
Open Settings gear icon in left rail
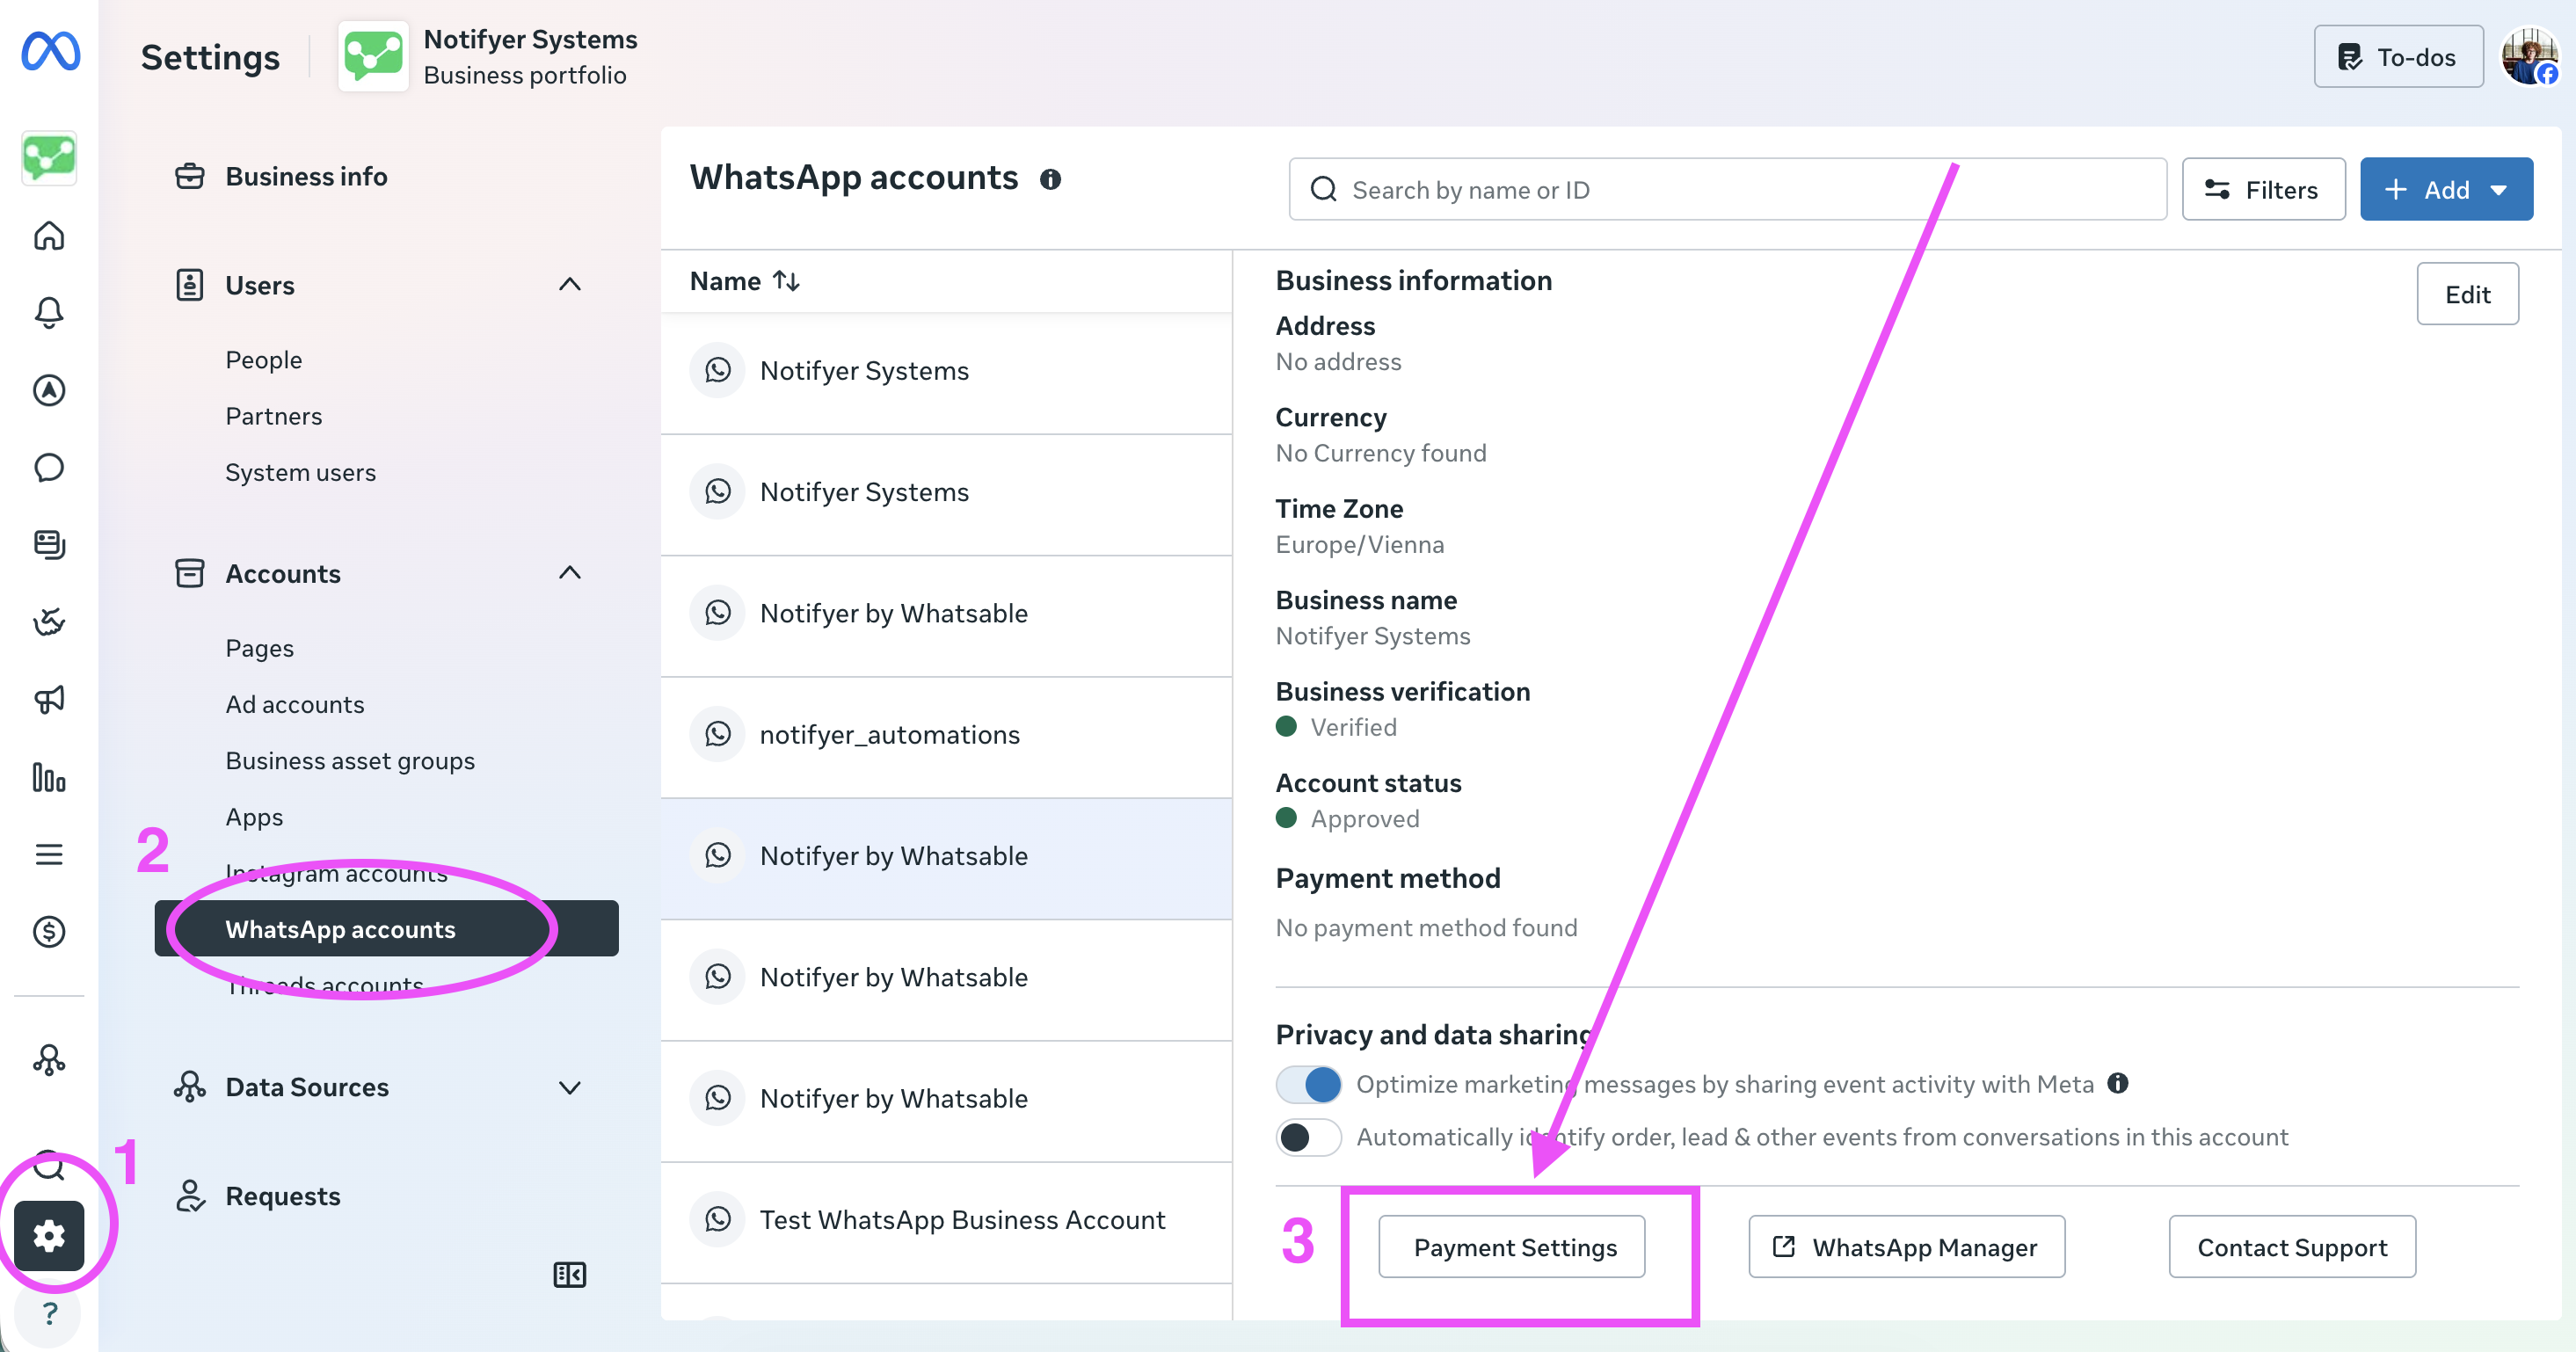[49, 1236]
